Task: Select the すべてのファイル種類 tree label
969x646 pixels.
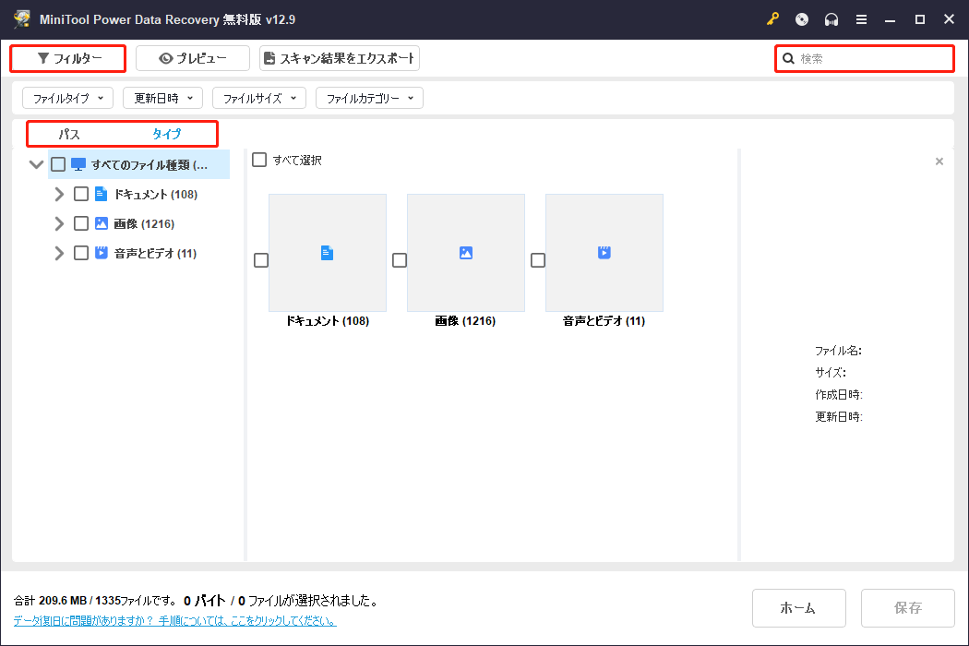Action: [150, 165]
